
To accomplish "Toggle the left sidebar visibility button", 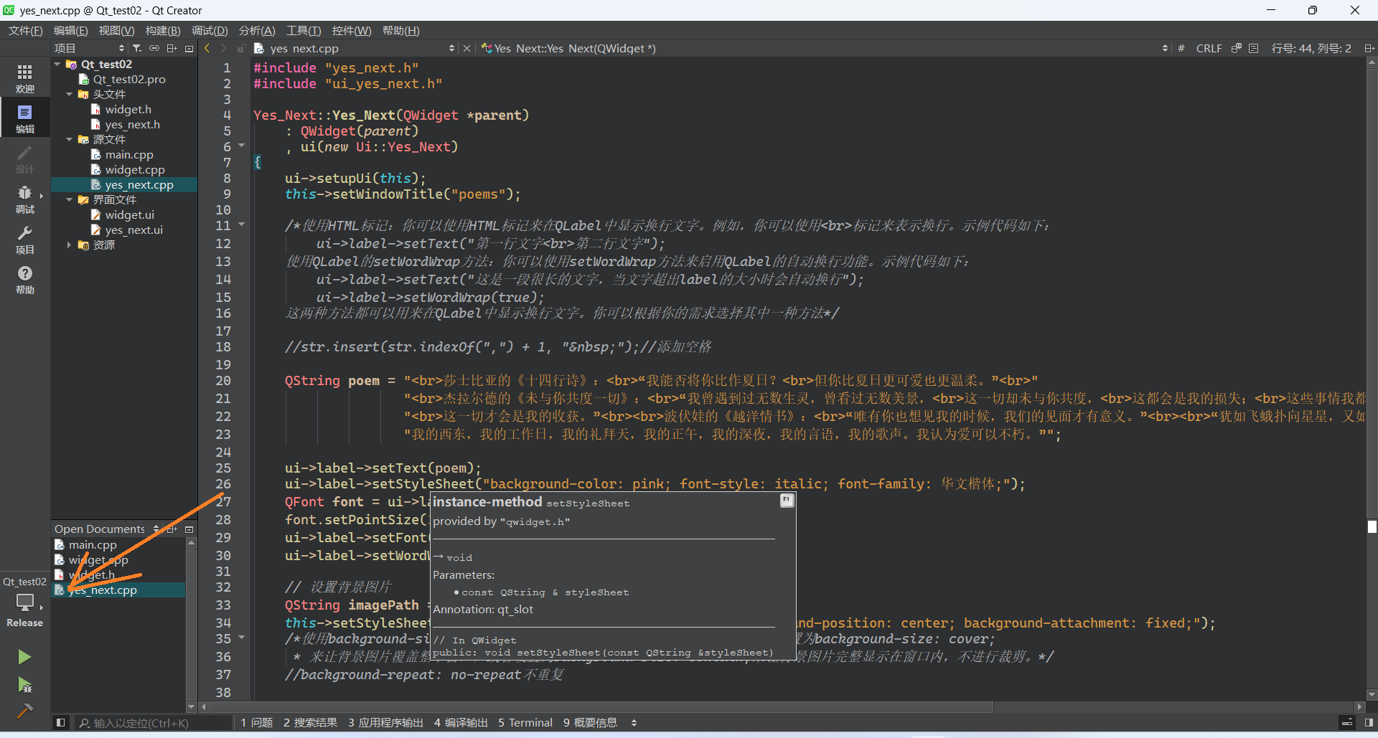I will 61,723.
